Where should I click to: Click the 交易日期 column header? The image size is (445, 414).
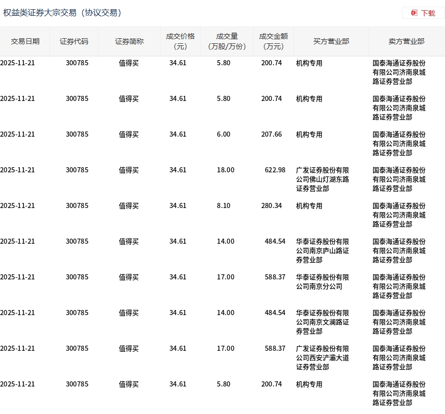(x=25, y=41)
